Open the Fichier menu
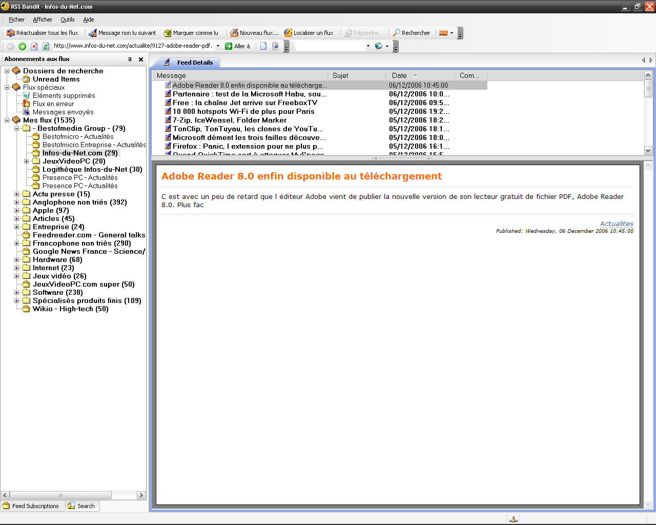Image resolution: width=656 pixels, height=525 pixels. click(16, 19)
